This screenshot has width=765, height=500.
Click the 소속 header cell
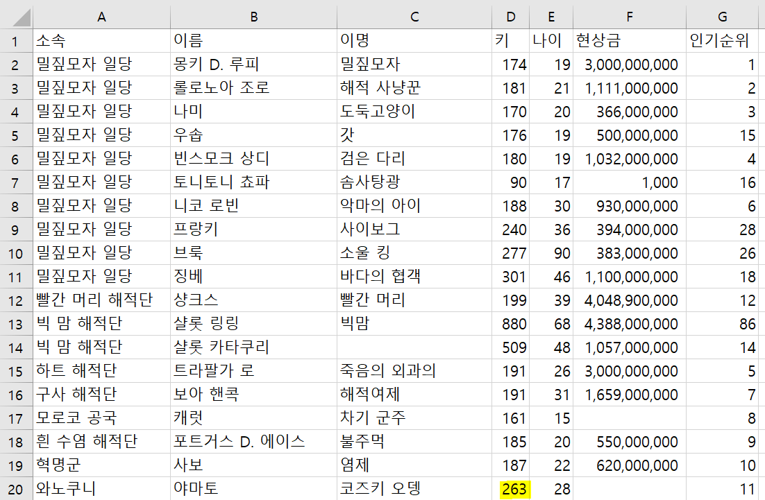101,41
